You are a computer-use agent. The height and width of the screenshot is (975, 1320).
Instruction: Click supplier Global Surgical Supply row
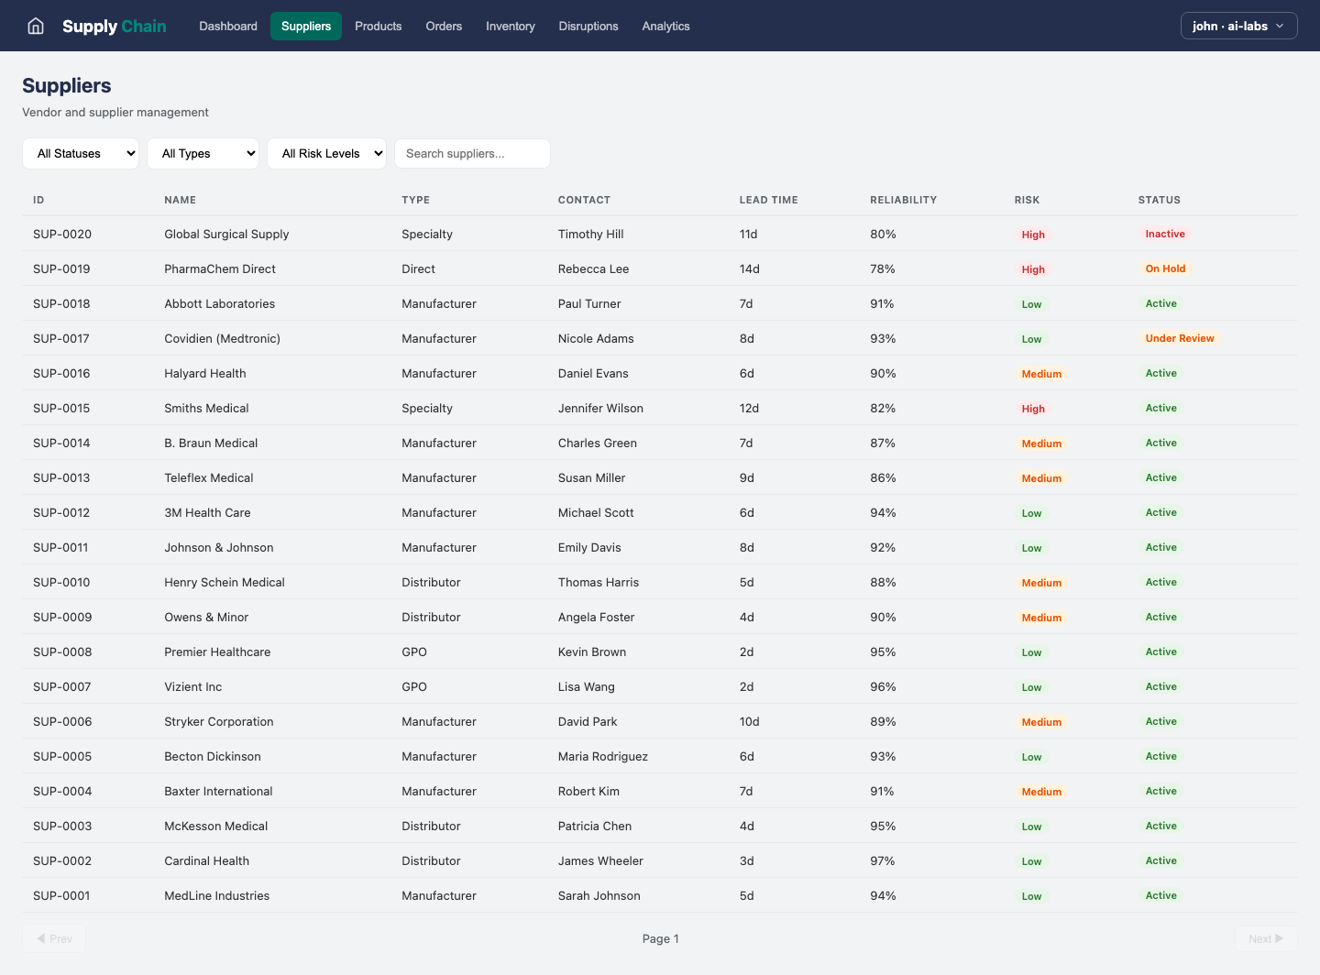point(226,234)
